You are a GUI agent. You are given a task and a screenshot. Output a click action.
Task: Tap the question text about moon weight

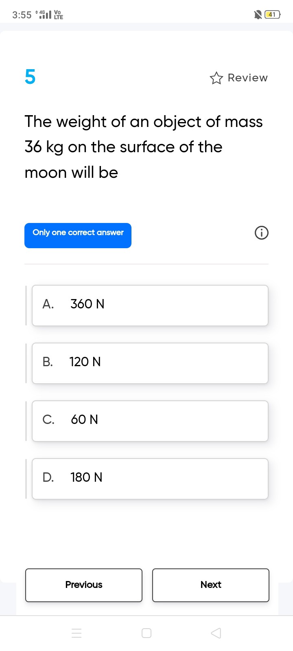pos(144,147)
